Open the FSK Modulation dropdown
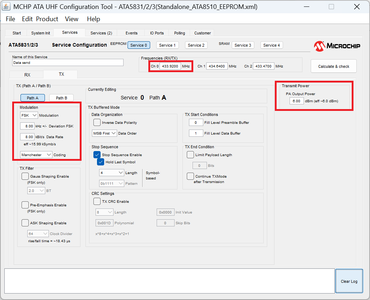The height and width of the screenshot is (300, 370). (29, 115)
